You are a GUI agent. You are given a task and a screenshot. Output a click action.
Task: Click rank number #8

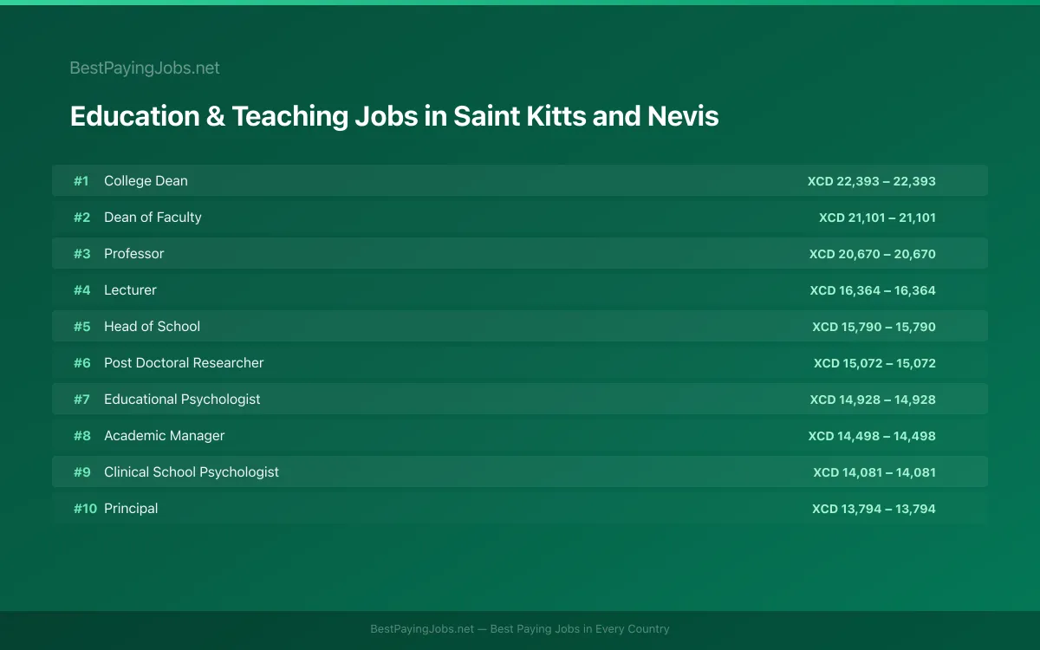pos(81,436)
